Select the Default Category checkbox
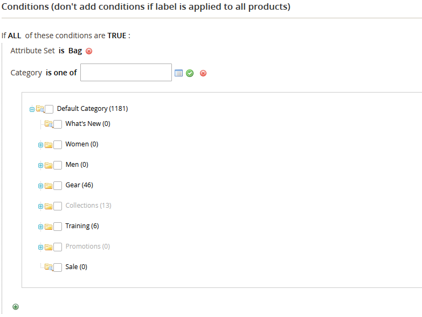The height and width of the screenshot is (317, 422). [49, 109]
